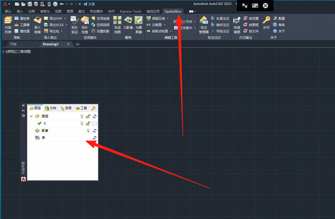The image size is (335, 219).
Task: Collapse the 图层 tree node chevron
Action: (x=31, y=116)
